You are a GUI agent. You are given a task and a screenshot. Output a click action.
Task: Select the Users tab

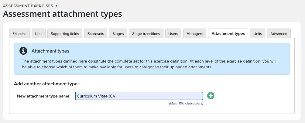pos(173,34)
